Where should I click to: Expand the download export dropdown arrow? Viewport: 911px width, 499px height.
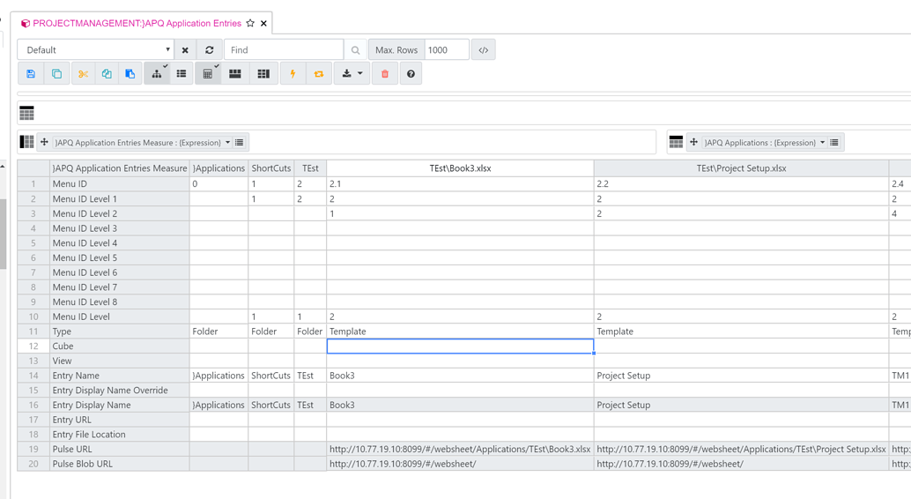click(359, 74)
